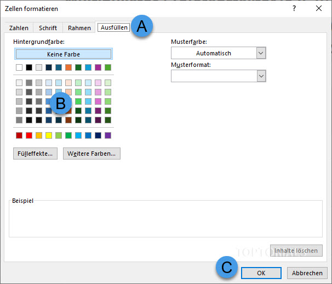The width and height of the screenshot is (332, 284).
Task: Click the Inhalte löschen button
Action: pyautogui.click(x=296, y=251)
